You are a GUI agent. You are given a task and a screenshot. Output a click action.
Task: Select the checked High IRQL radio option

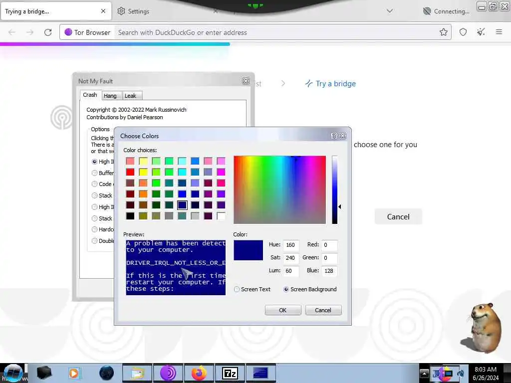[x=94, y=162]
